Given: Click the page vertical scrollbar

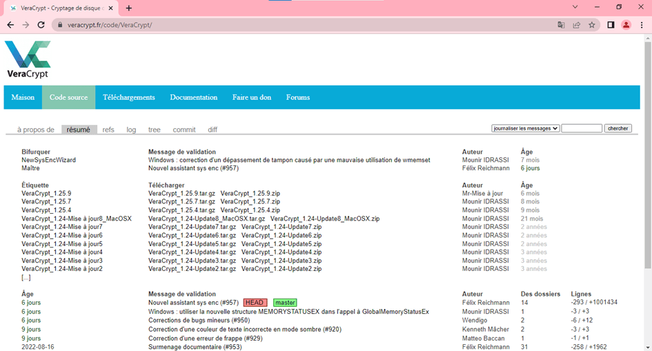Looking at the screenshot, I should [x=648, y=154].
